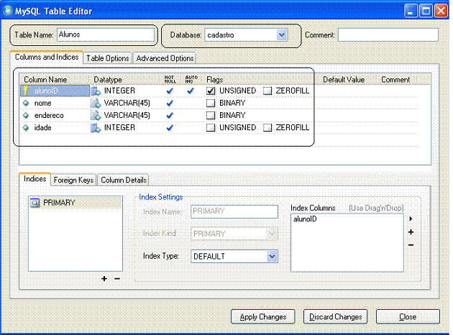The width and height of the screenshot is (453, 335).
Task: Close window with red X button
Action: (x=441, y=12)
